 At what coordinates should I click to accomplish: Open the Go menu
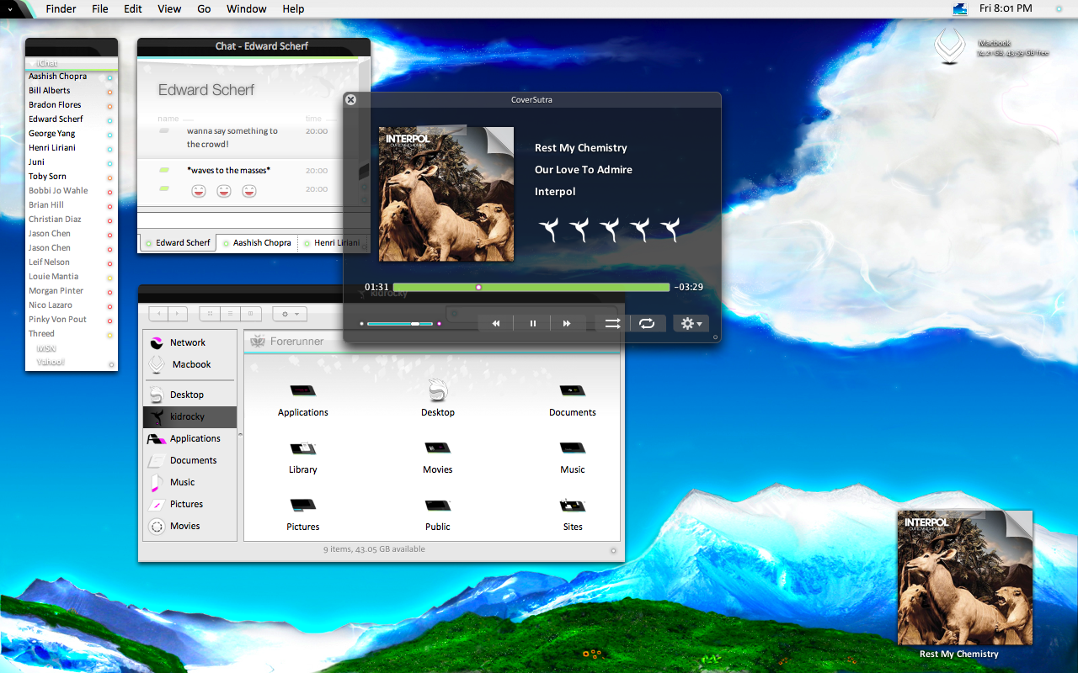click(x=204, y=9)
